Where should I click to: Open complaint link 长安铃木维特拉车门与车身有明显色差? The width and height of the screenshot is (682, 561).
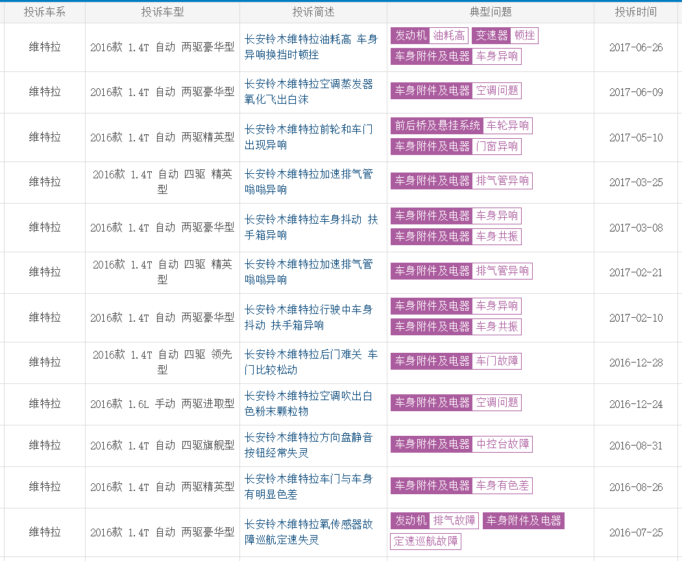[x=309, y=486]
